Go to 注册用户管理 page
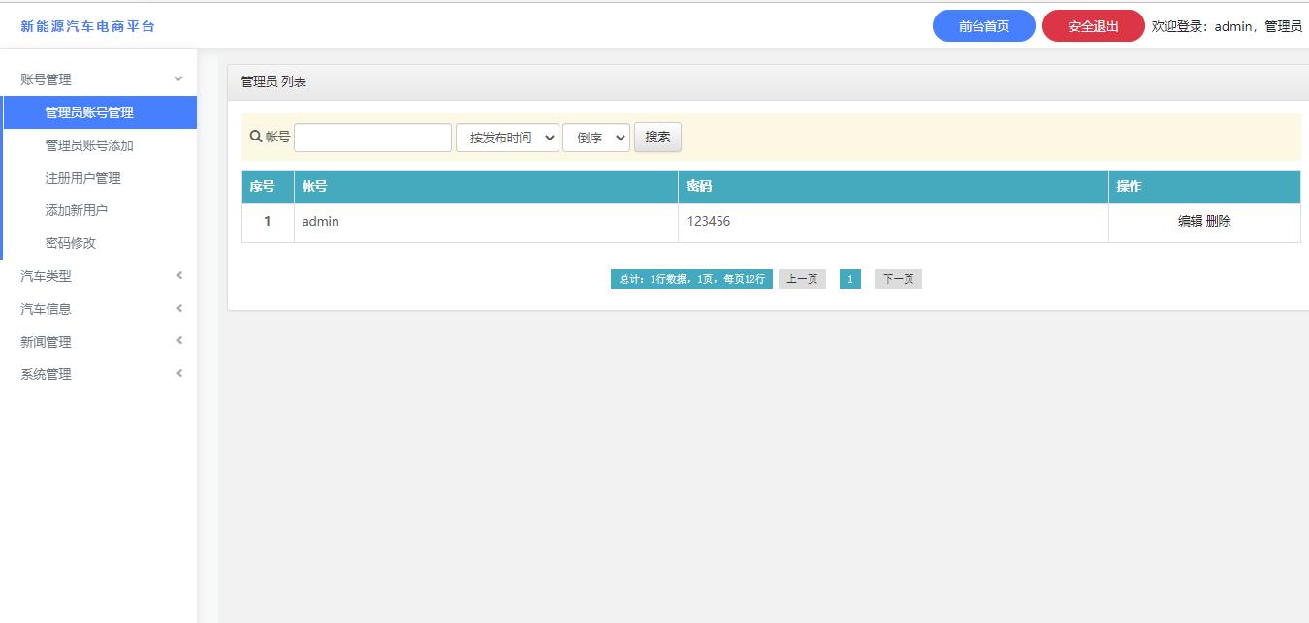This screenshot has width=1309, height=623. tap(82, 178)
